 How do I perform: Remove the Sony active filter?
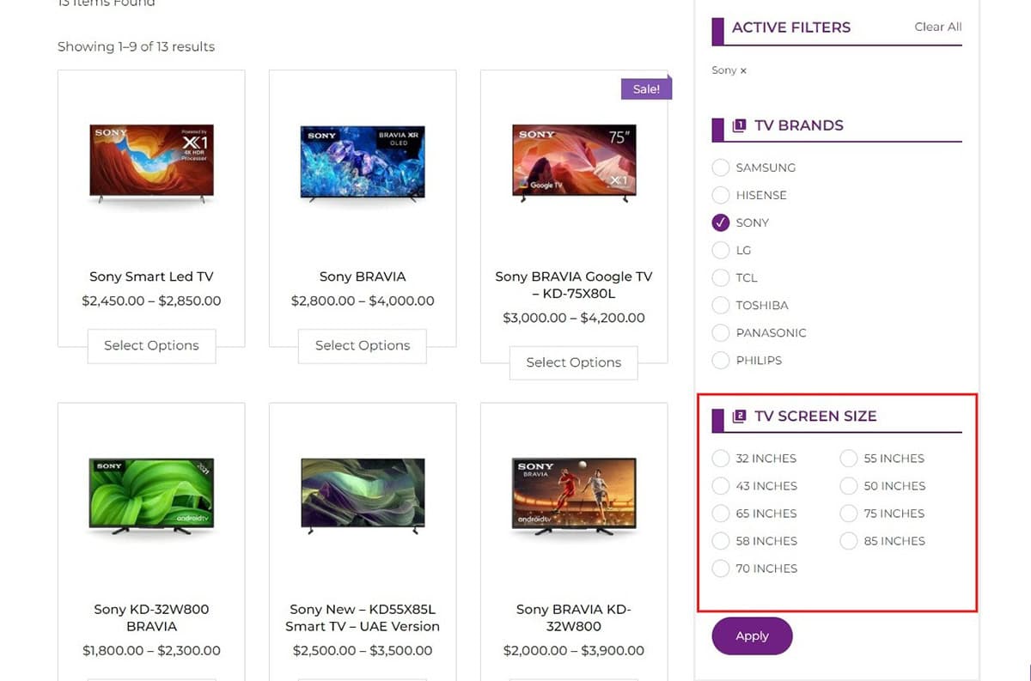(x=743, y=71)
